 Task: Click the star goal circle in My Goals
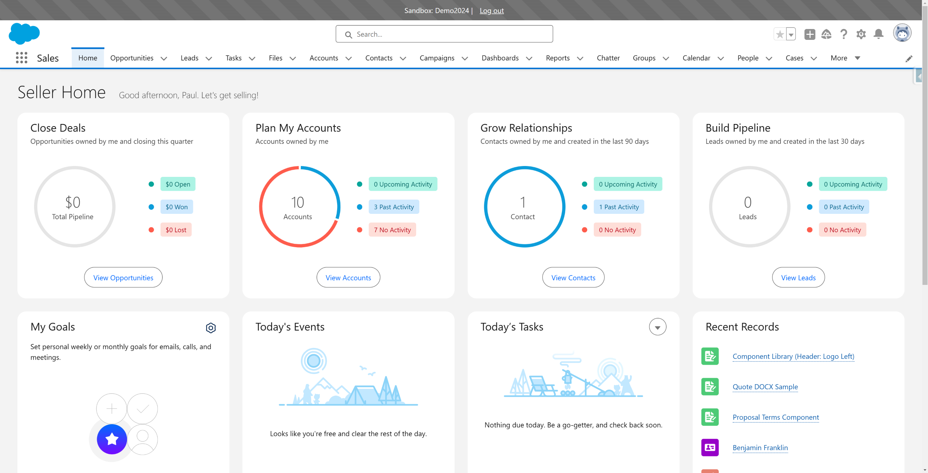point(112,439)
